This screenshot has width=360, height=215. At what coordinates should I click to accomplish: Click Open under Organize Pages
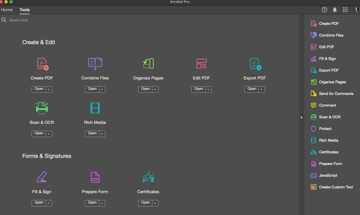tap(145, 89)
